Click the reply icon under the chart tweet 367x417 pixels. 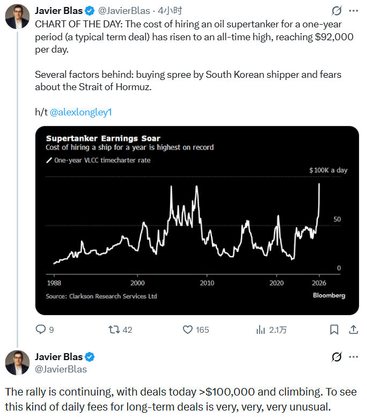[x=41, y=329]
